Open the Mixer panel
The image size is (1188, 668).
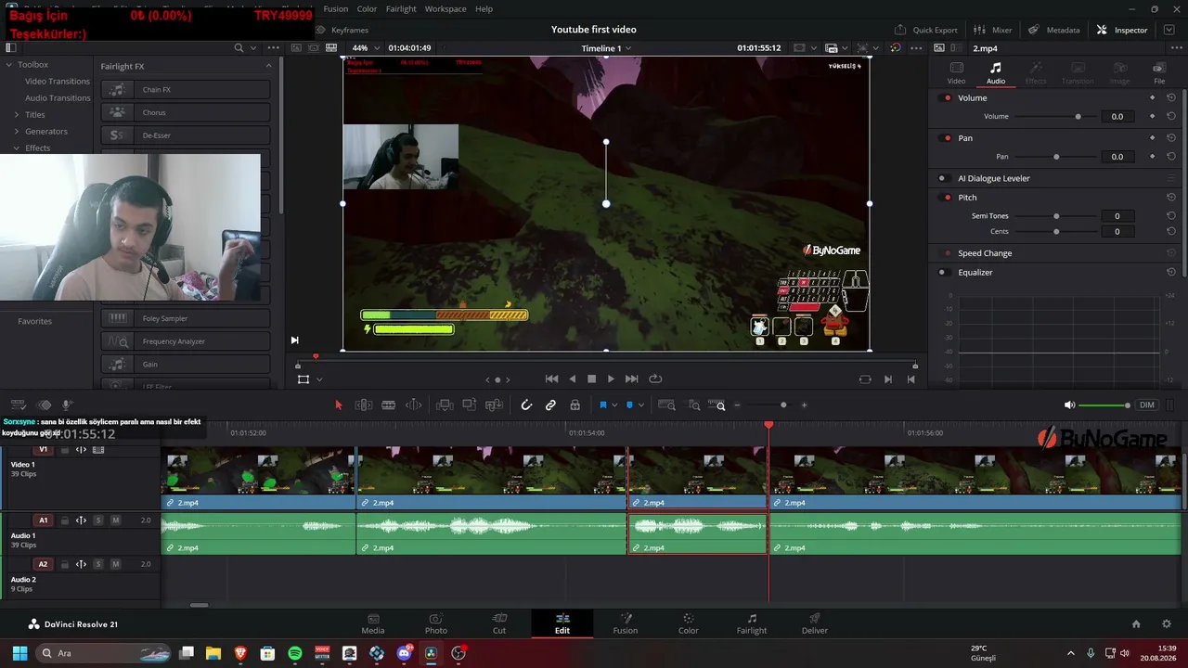tap(993, 30)
